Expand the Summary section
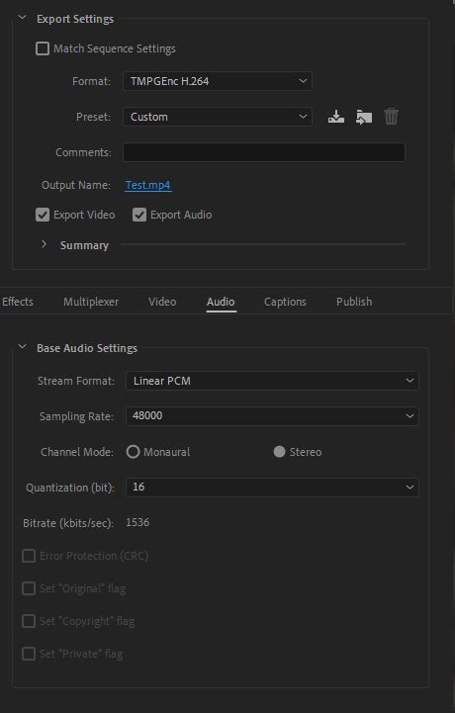 click(44, 244)
